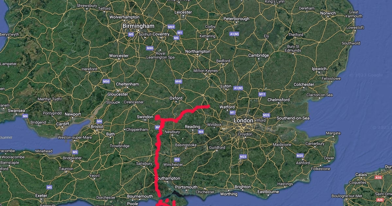The width and height of the screenshot is (392, 206).
Task: Click the red route marker dot by Swindon
Action: click(157, 117)
